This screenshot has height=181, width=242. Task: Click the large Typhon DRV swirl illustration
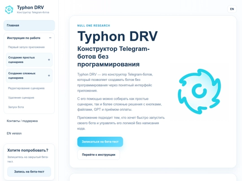click(199, 92)
